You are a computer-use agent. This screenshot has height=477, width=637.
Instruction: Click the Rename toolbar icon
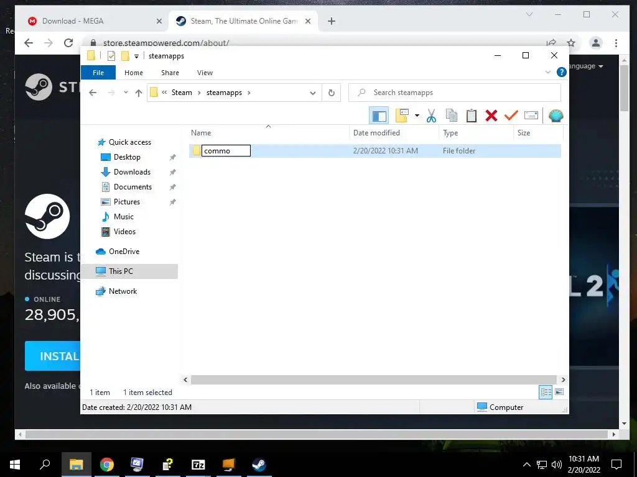pos(531,116)
